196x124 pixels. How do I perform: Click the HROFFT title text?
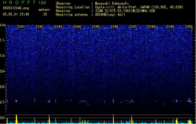tap(19, 2)
